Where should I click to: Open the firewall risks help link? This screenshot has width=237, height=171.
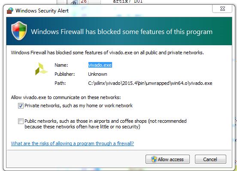click(x=73, y=143)
